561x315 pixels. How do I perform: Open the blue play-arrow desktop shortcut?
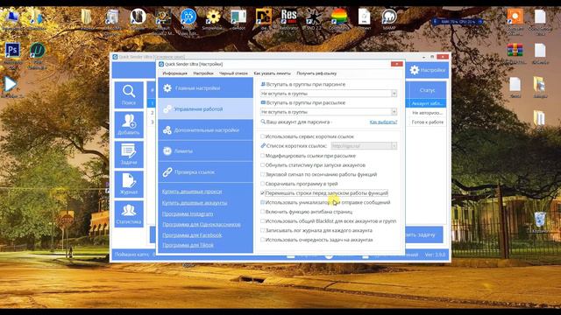click(x=11, y=84)
